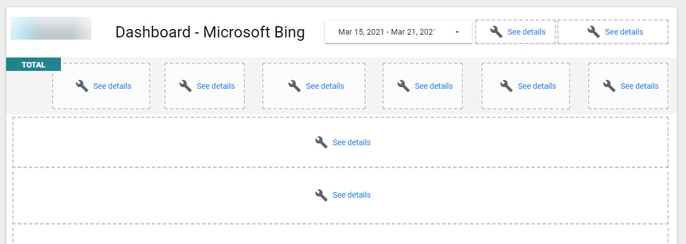Expand the date range dropdown arrow
The width and height of the screenshot is (686, 244).
pyautogui.click(x=457, y=32)
